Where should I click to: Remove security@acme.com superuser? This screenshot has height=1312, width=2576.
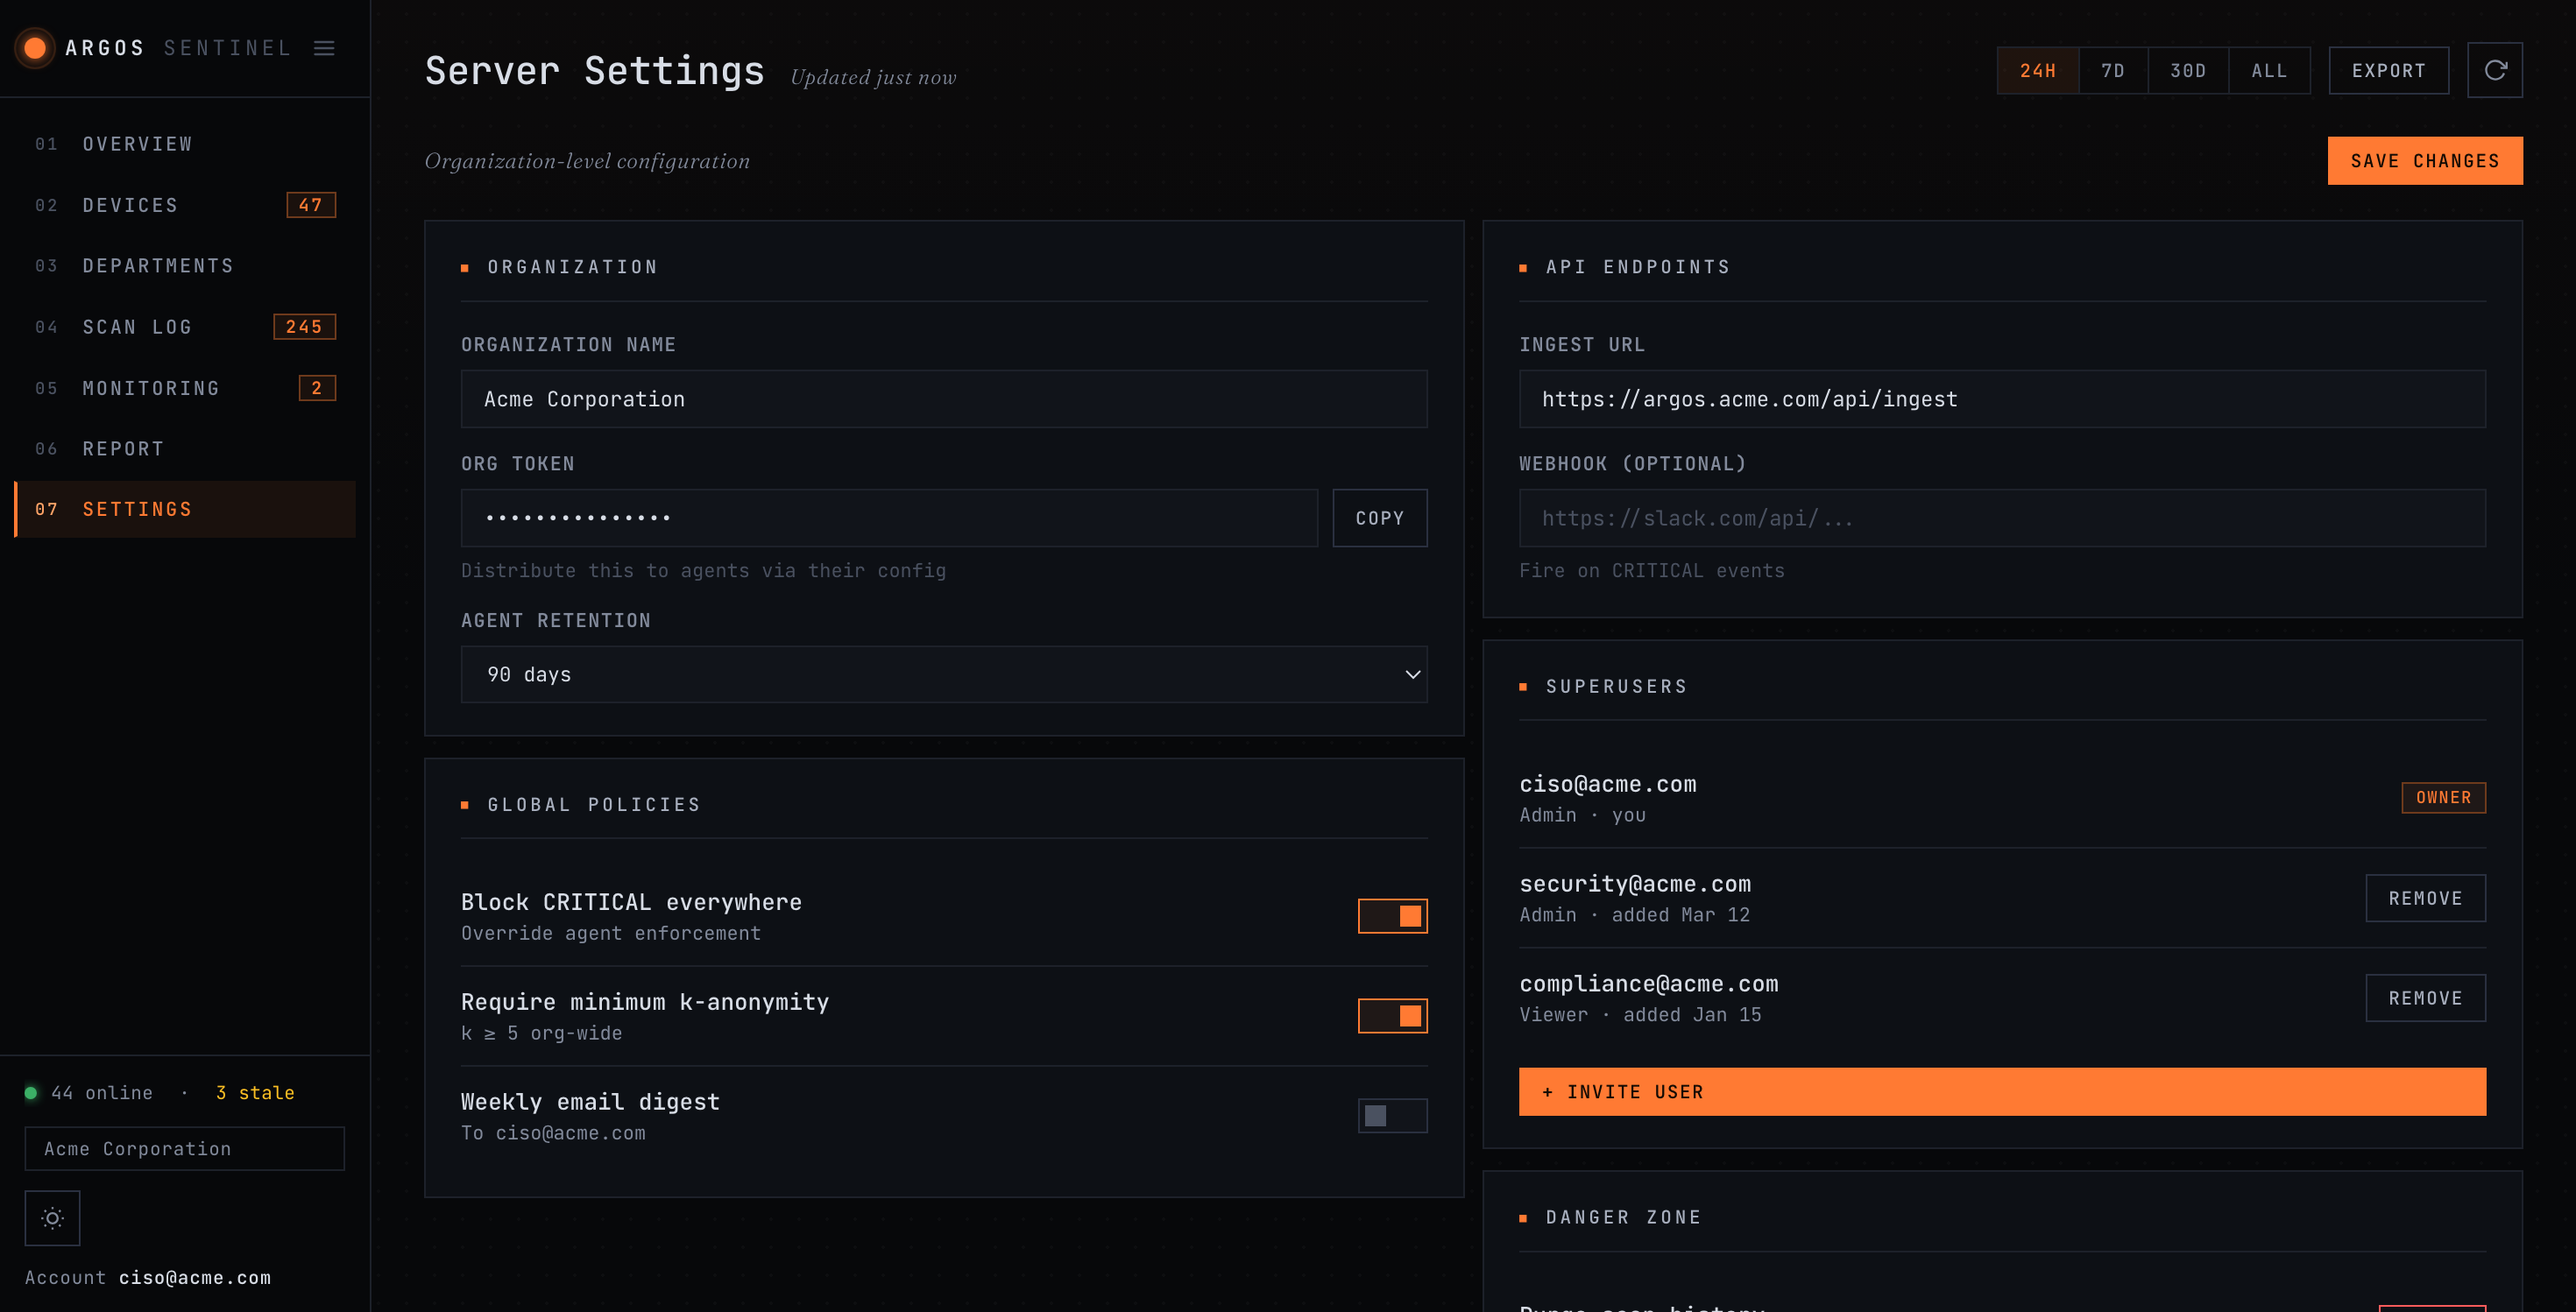coord(2425,899)
